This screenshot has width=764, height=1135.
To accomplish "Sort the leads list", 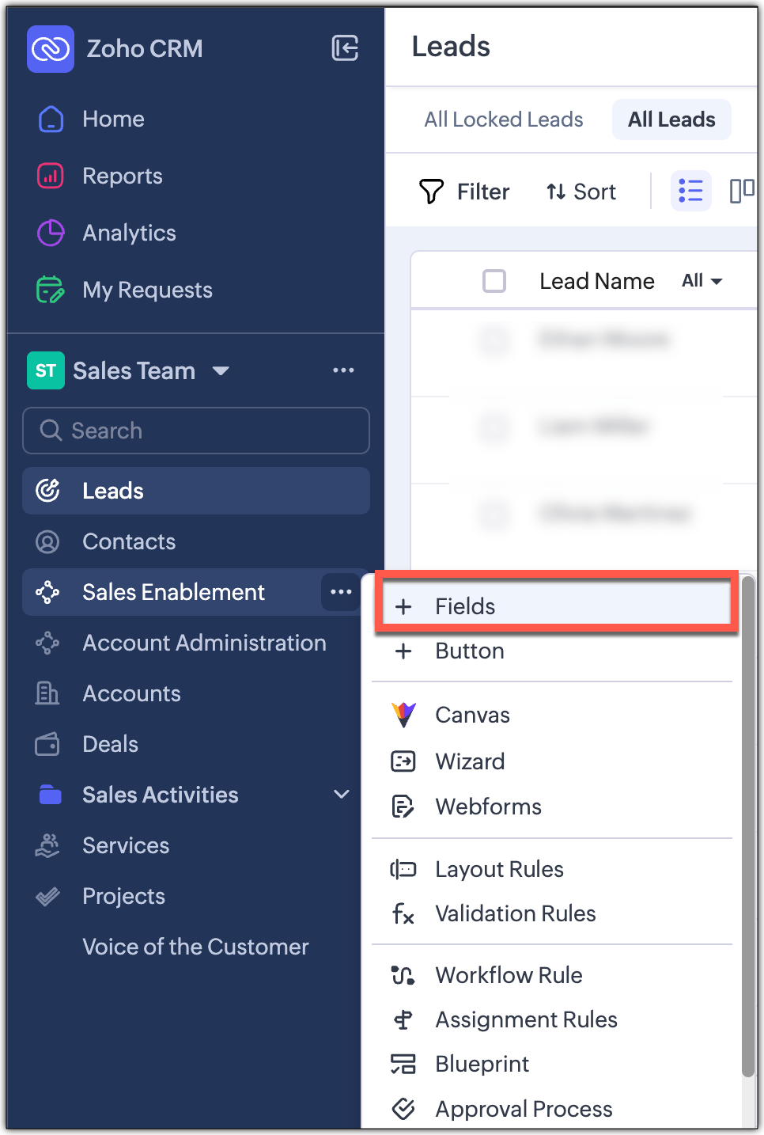I will (581, 192).
